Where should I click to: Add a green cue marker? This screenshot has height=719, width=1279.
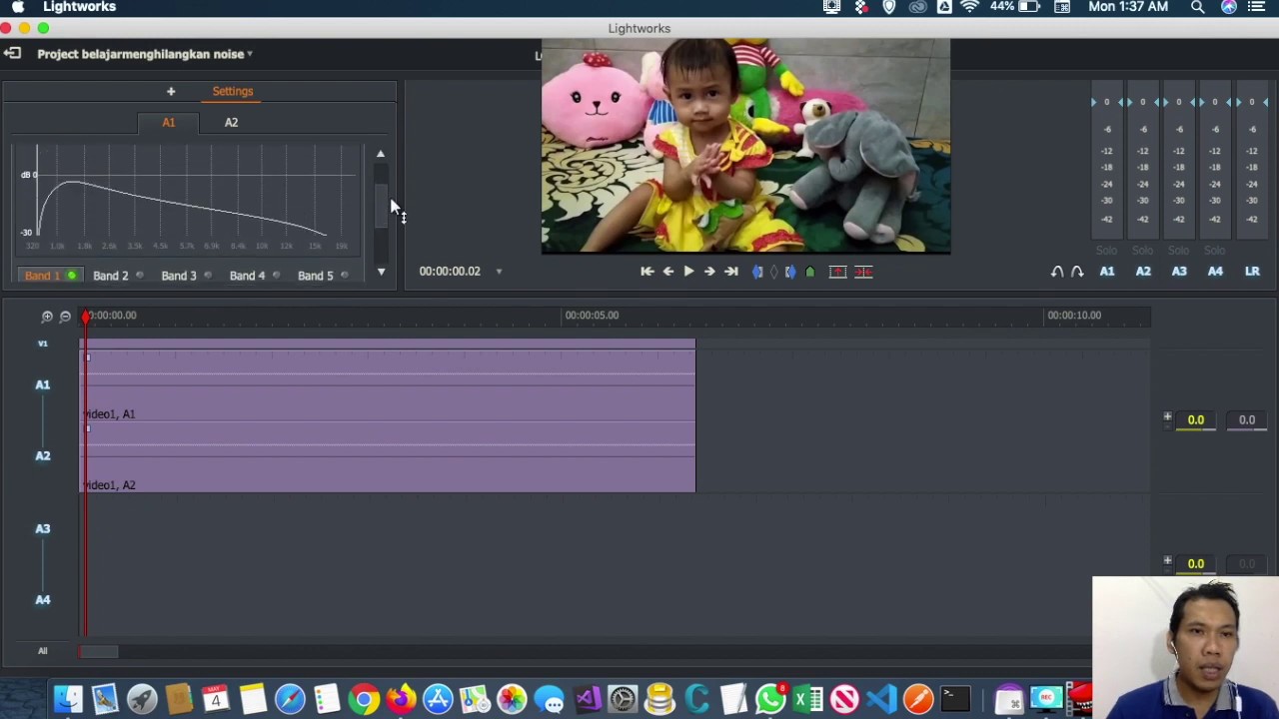click(x=810, y=272)
